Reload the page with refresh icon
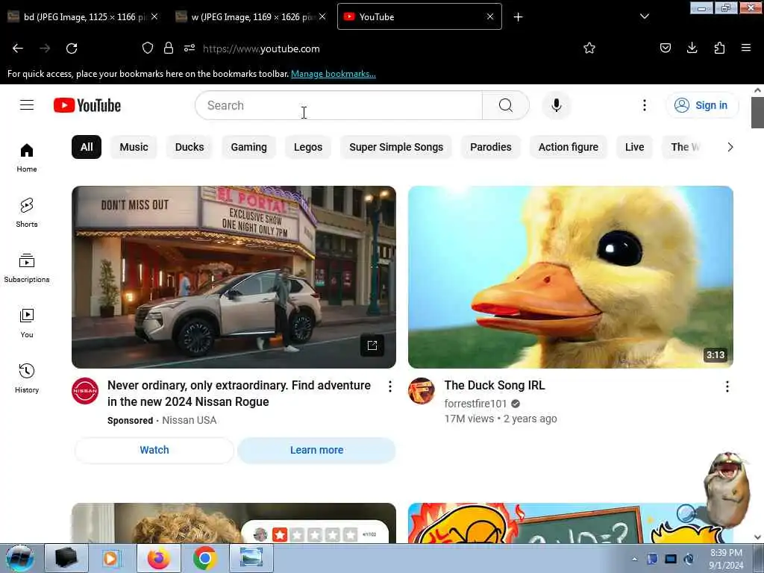The width and height of the screenshot is (764, 573). point(72,48)
